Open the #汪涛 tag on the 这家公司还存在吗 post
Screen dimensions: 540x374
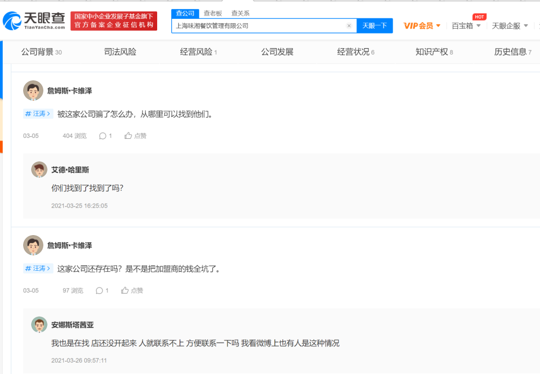click(x=38, y=269)
